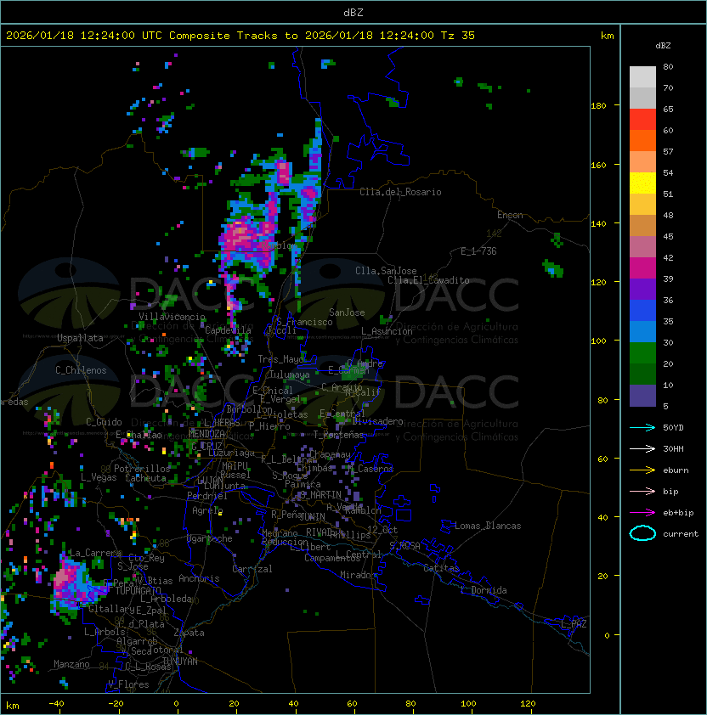Click the 'L_Asuncion' map label
Screen dimensions: 707x715
click(x=387, y=331)
